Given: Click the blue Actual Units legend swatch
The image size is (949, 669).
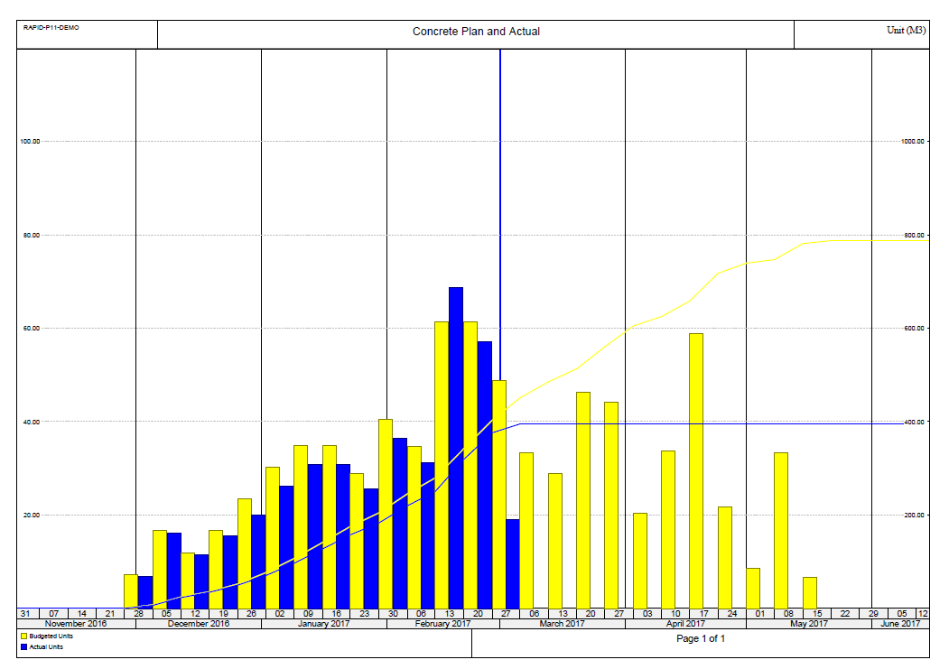Looking at the screenshot, I should 23,646.
